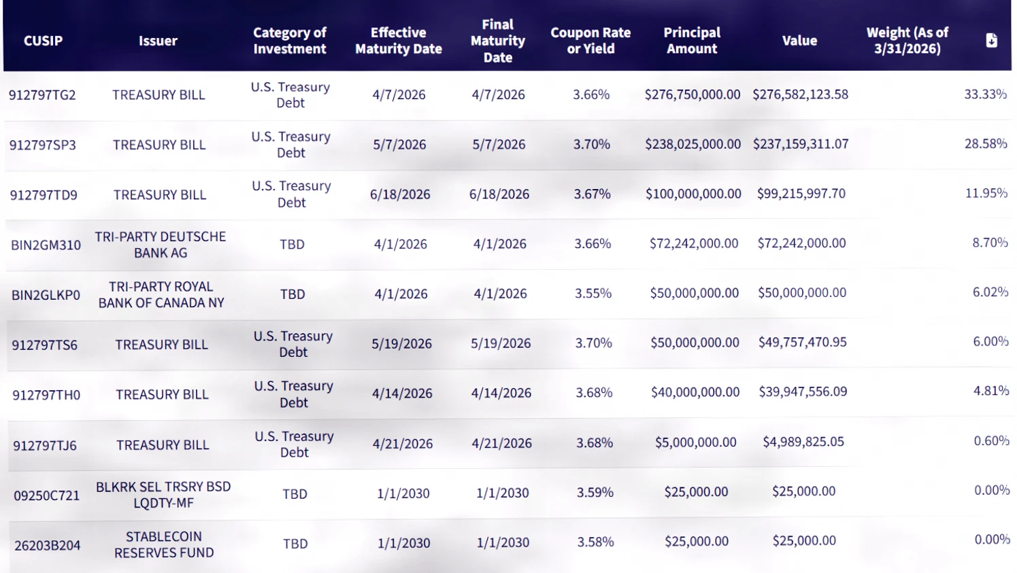
Task: Click the Value column header
Action: [799, 41]
